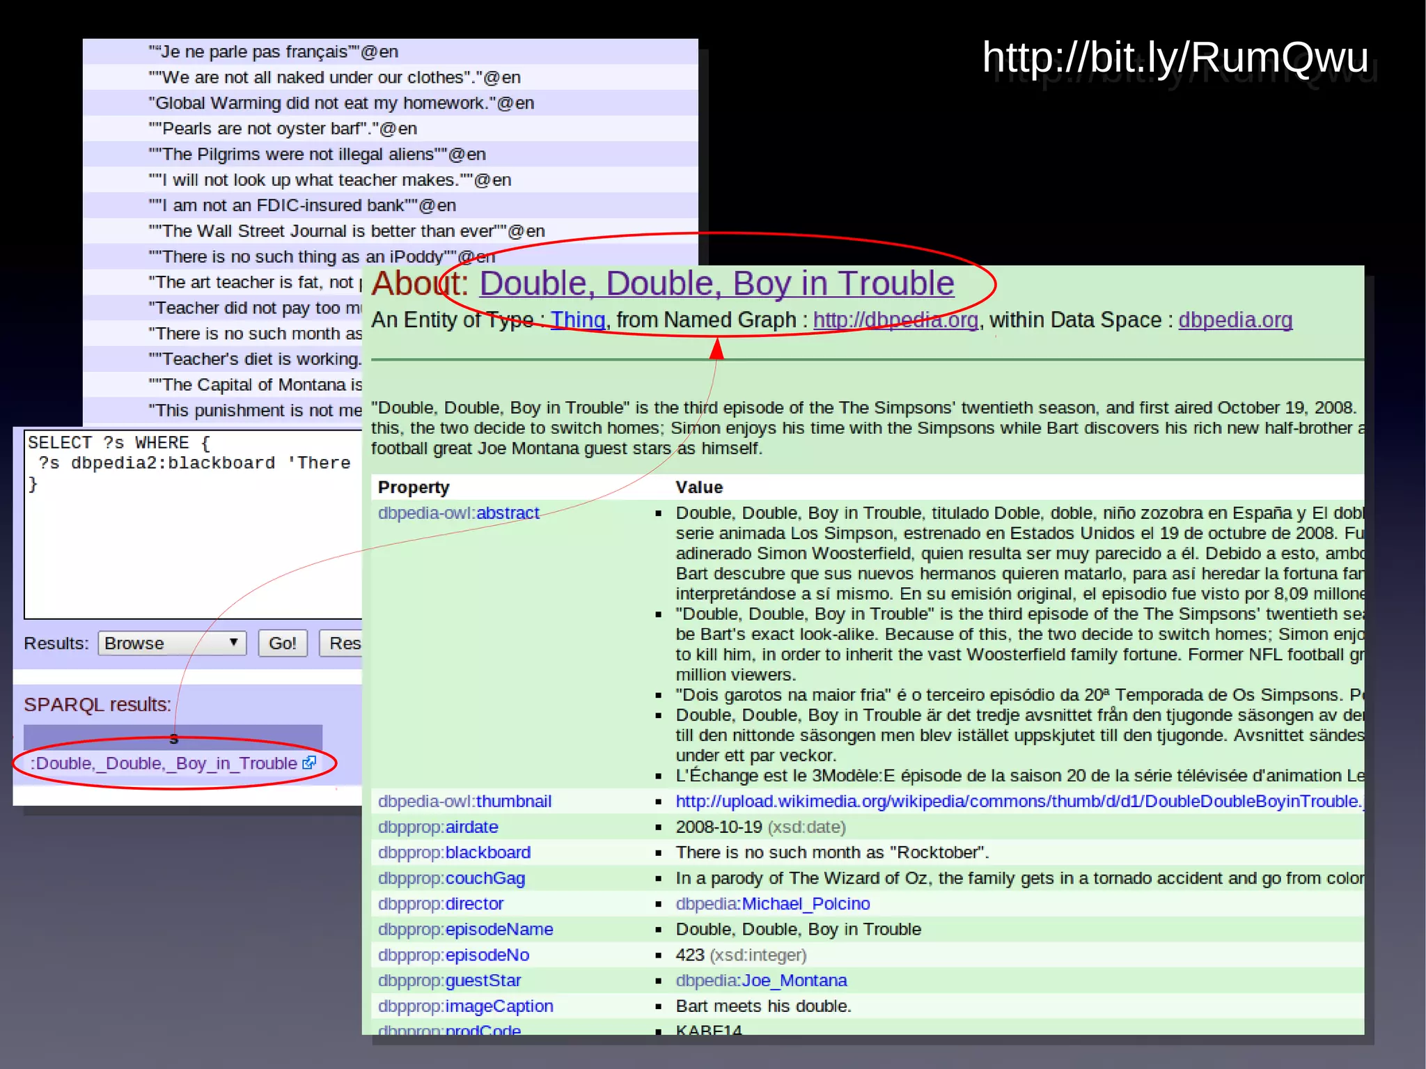Click external link icon beside Double_Double_Boy_in_Trouble result
1426x1069 pixels.
point(309,763)
